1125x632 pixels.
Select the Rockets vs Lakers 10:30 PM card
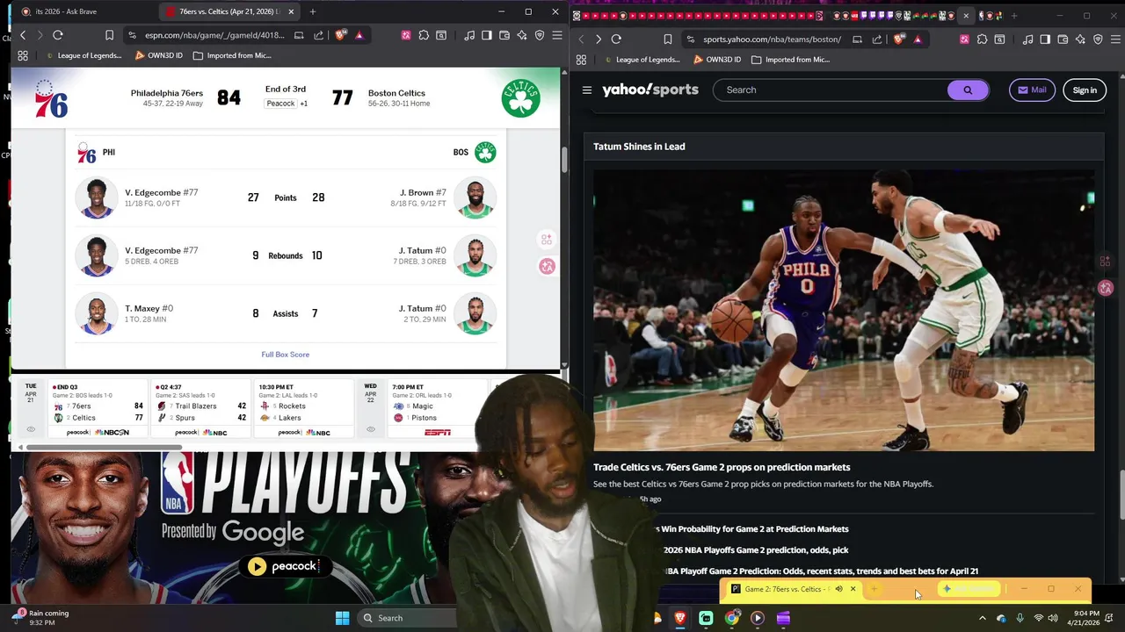[x=303, y=409]
